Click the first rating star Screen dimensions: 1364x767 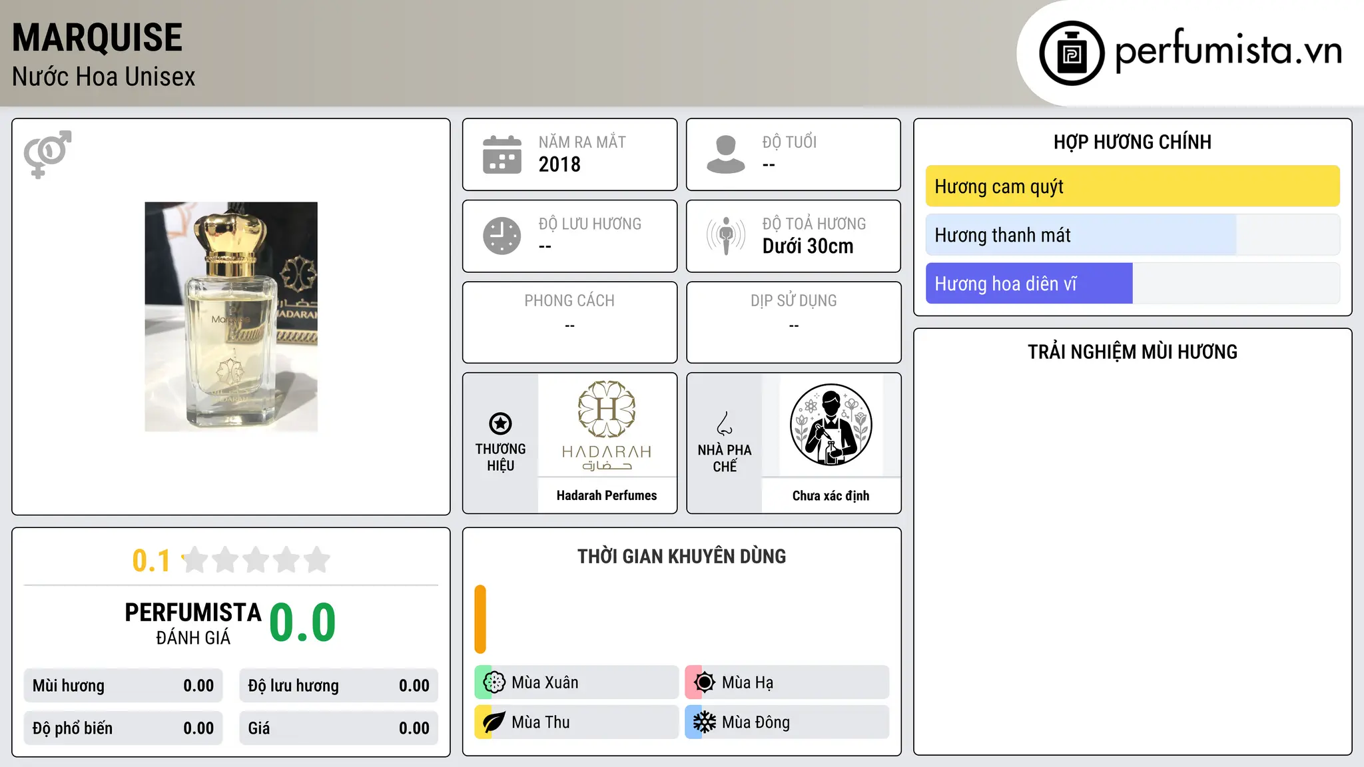195,560
